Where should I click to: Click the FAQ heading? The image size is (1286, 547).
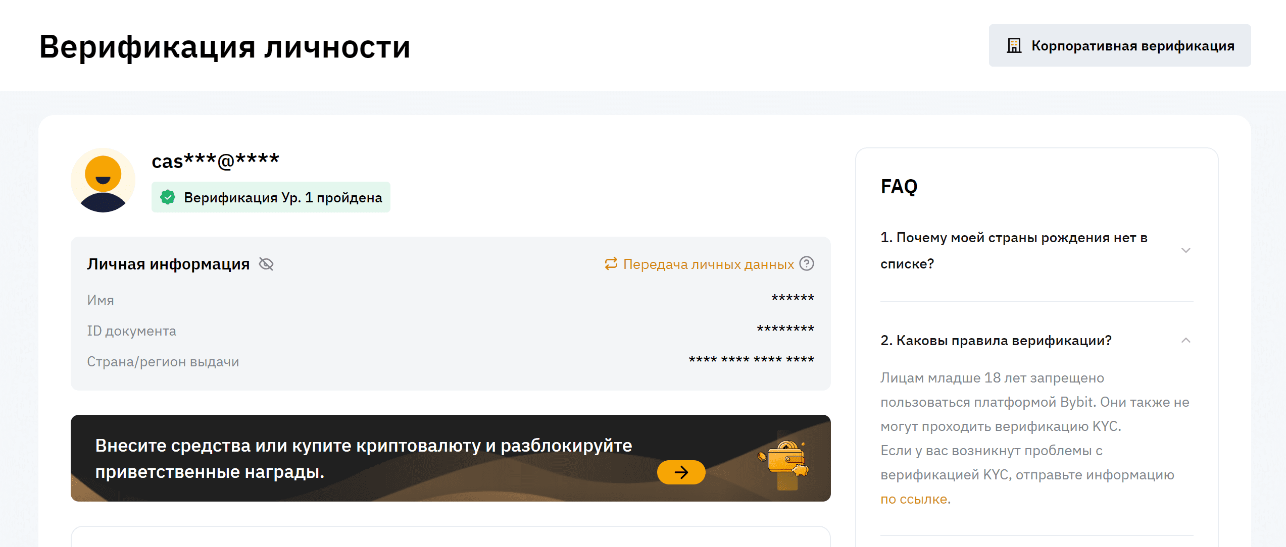click(899, 187)
